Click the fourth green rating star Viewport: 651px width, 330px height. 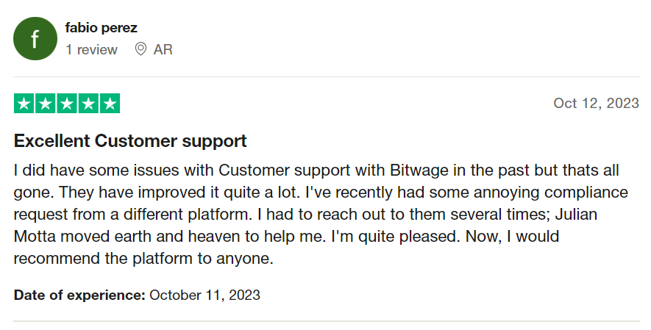pos(88,104)
